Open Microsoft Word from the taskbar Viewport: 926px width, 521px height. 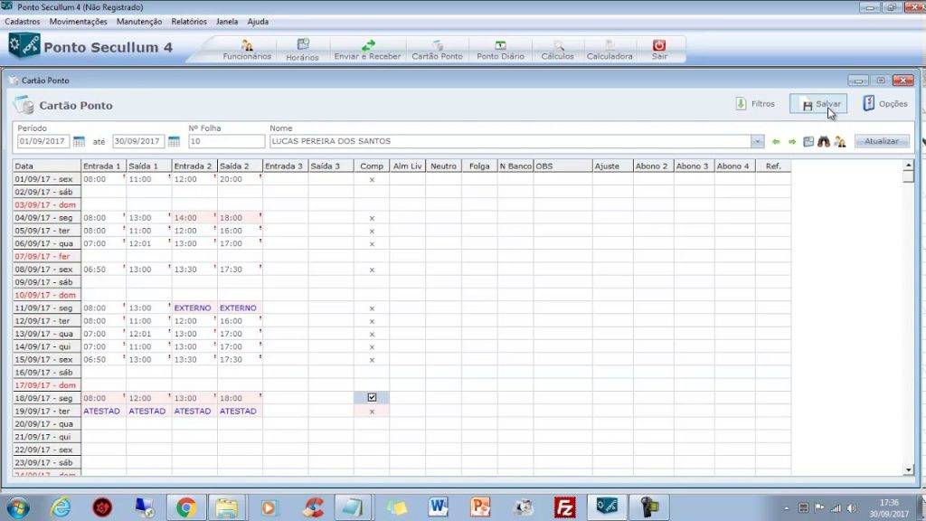(439, 507)
